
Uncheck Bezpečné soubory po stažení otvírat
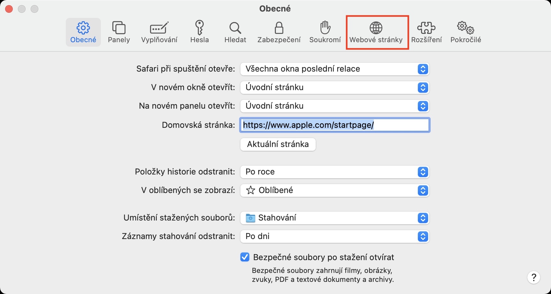tap(245, 257)
